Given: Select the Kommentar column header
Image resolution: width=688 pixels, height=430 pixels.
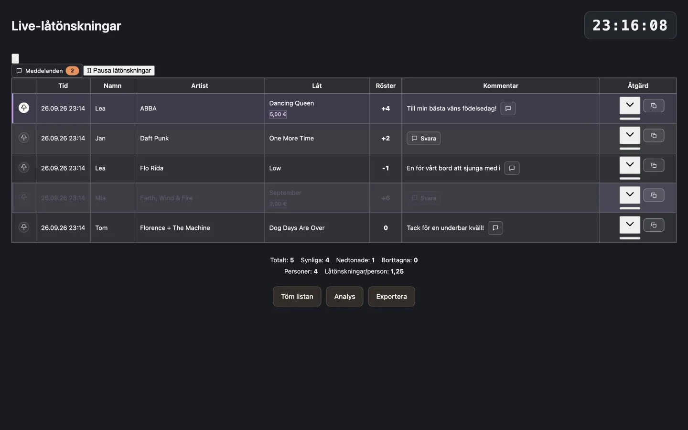Looking at the screenshot, I should 501,86.
